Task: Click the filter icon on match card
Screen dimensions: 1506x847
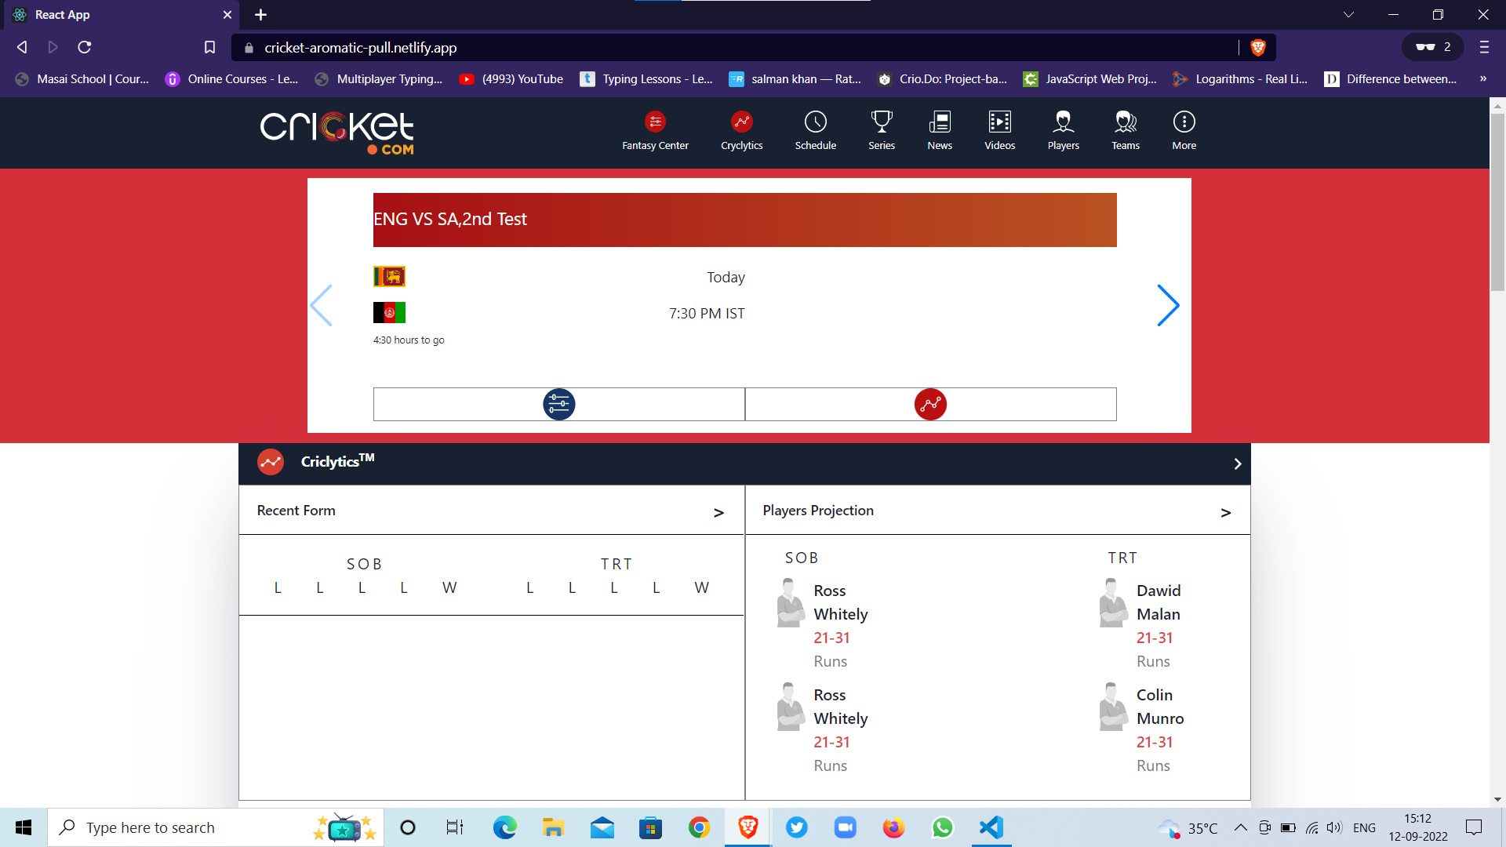Action: [x=558, y=403]
